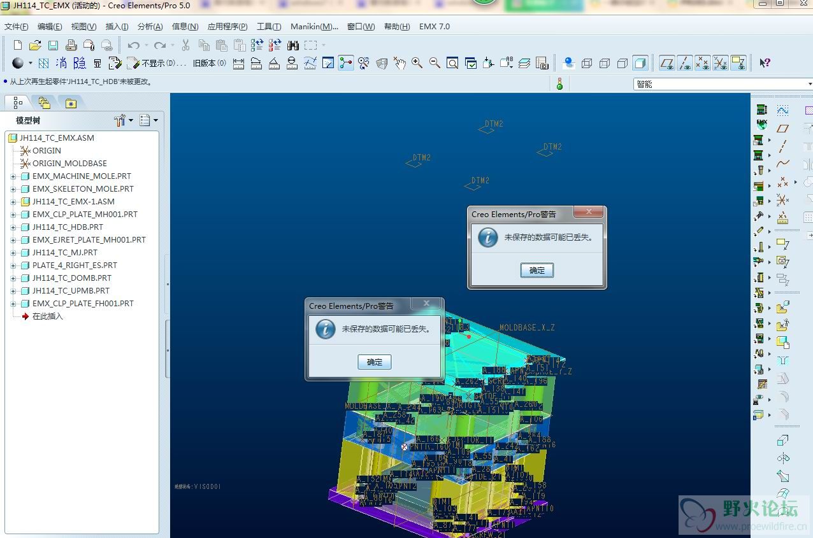
Task: Print the model using the printer icon
Action: [71, 45]
